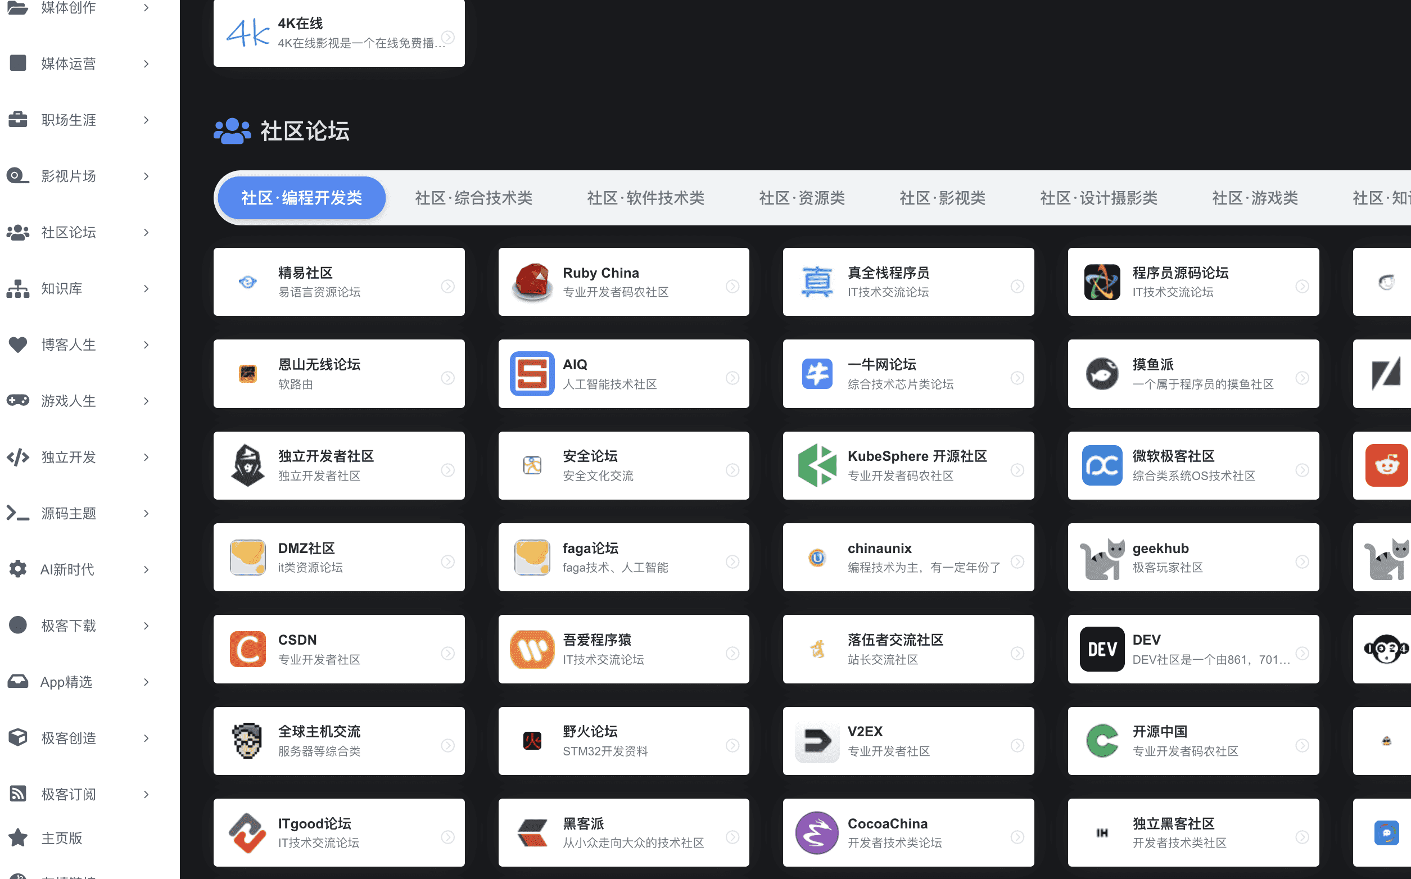The image size is (1411, 879).
Task: Click the gamepad icon beside 游戏人生
Action: (18, 401)
